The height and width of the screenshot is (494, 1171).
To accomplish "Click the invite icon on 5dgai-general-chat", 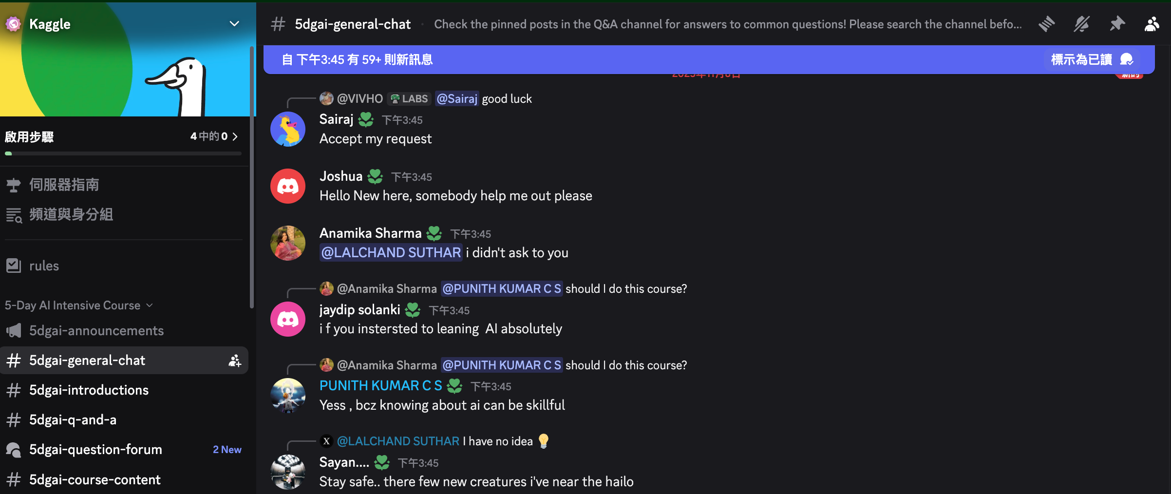I will pyautogui.click(x=235, y=361).
